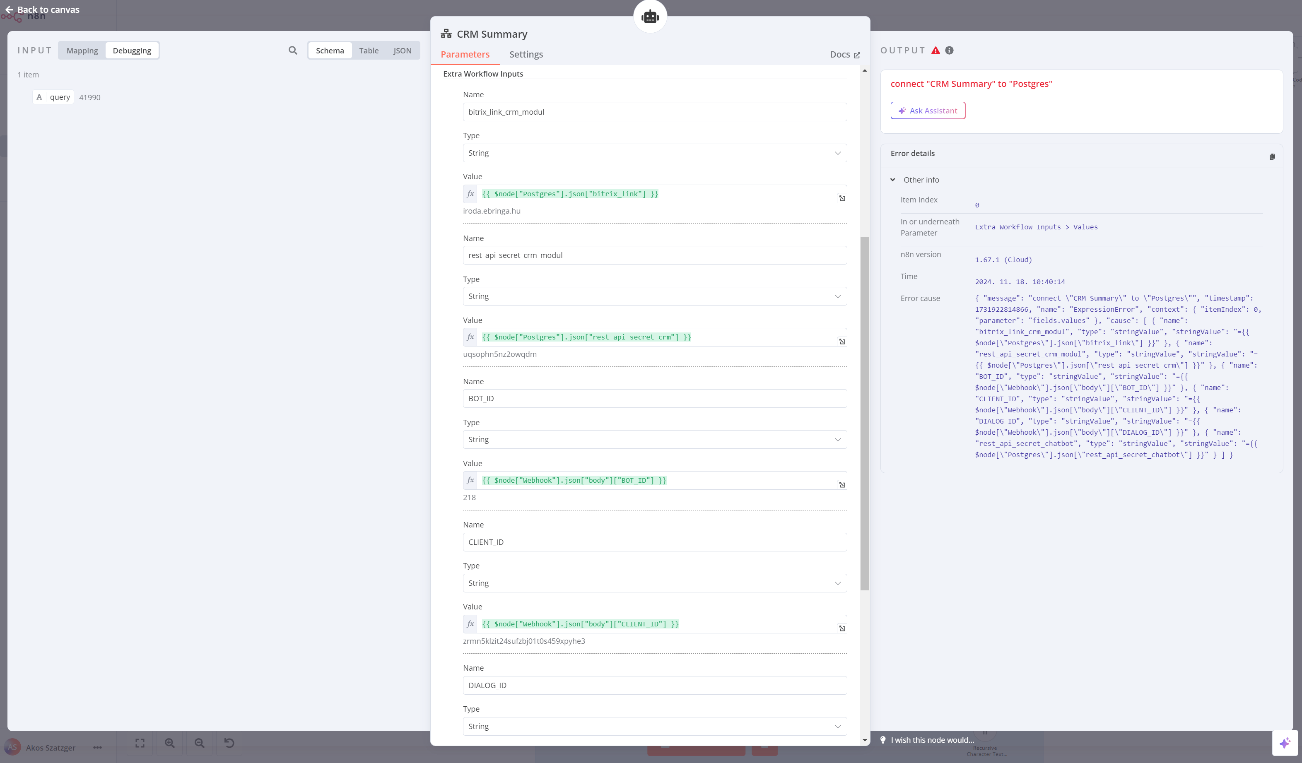Click the output info circle icon
This screenshot has width=1302, height=763.
949,51
